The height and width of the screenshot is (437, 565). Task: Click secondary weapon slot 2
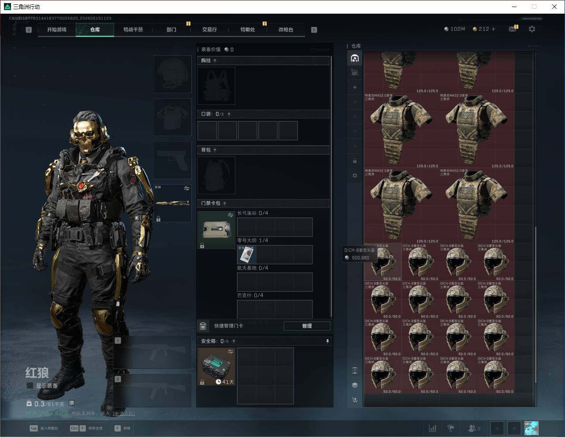[152, 391]
